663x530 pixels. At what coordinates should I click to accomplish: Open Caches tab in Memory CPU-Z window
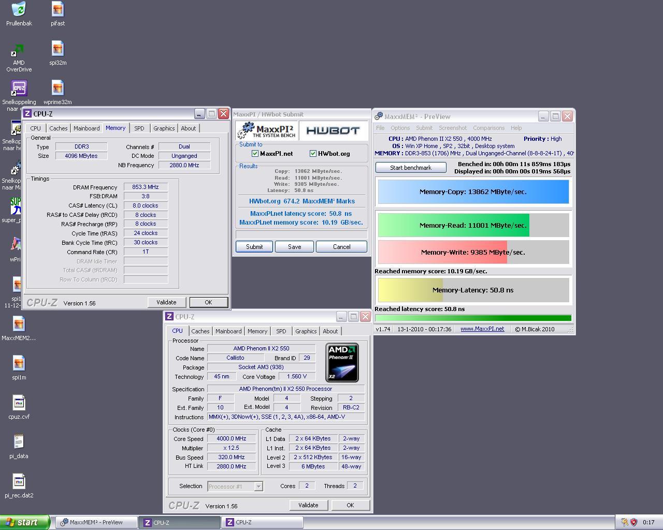point(59,128)
